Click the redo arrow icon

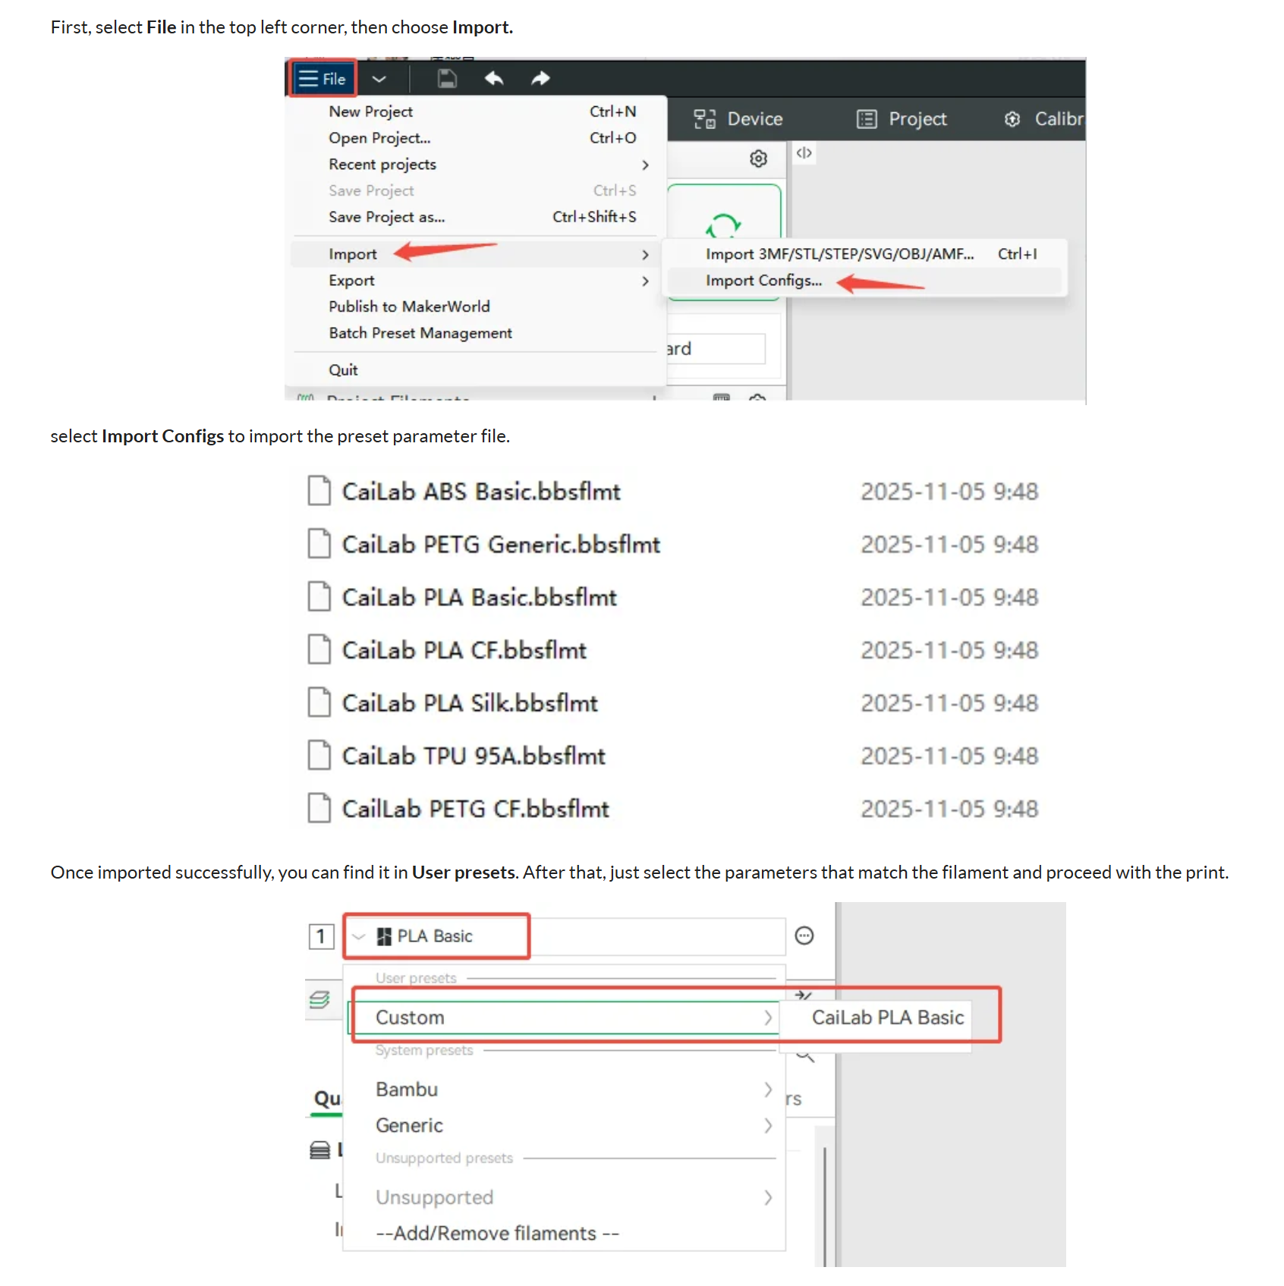[540, 79]
